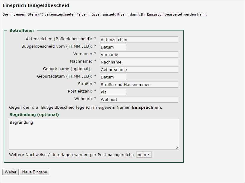Click the Einspruch Bußgeldbescheid page title
The height and width of the screenshot is (183, 245).
coord(34,5)
